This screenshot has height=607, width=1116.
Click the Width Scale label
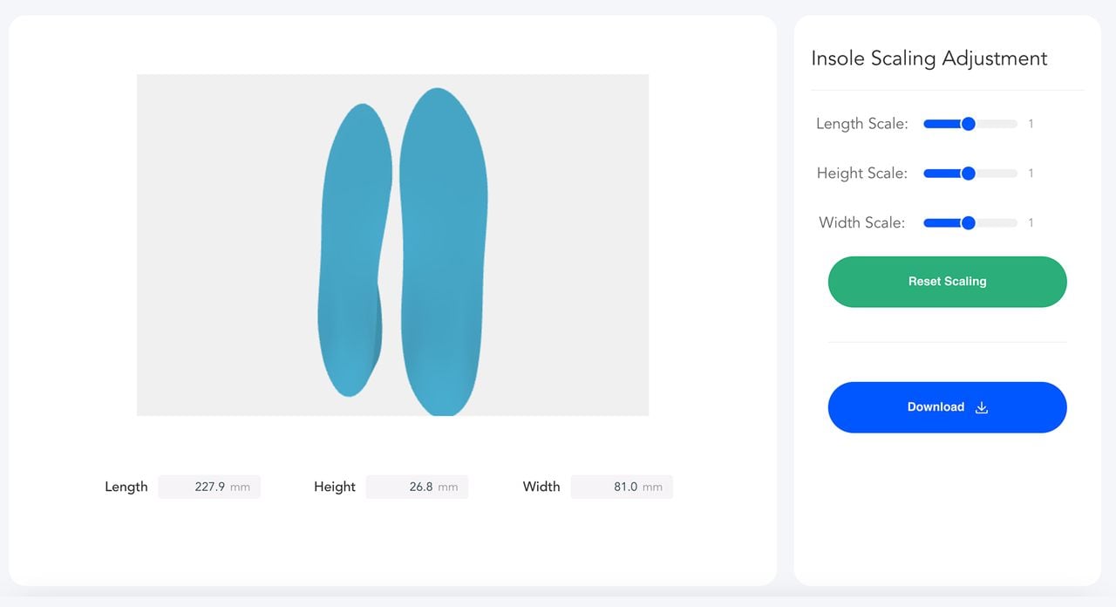click(861, 223)
